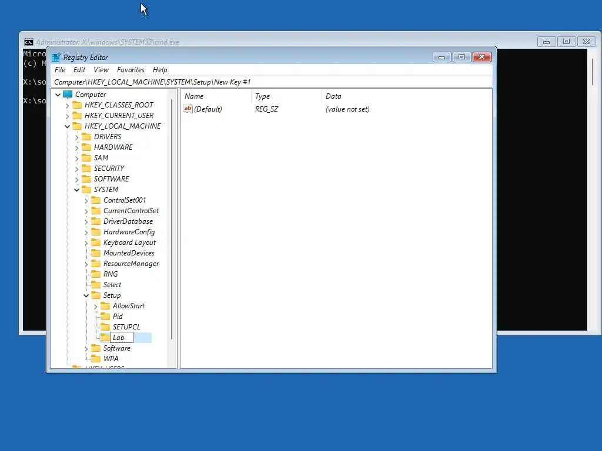Open the Favorites menu
Image resolution: width=602 pixels, height=451 pixels.
[x=131, y=70]
